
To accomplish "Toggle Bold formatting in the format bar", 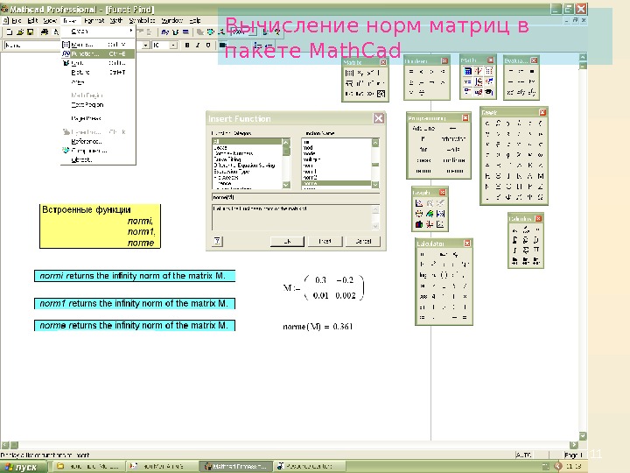I will [x=187, y=45].
